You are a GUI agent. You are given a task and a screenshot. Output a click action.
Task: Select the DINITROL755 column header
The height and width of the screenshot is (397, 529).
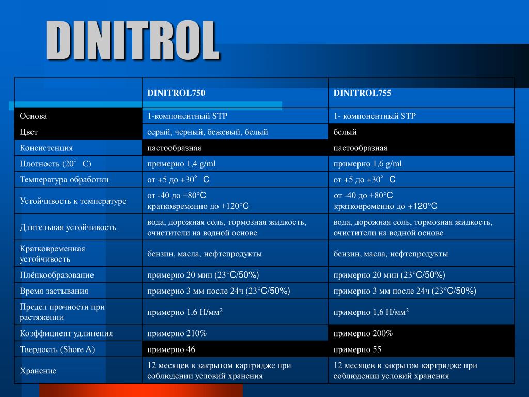362,93
